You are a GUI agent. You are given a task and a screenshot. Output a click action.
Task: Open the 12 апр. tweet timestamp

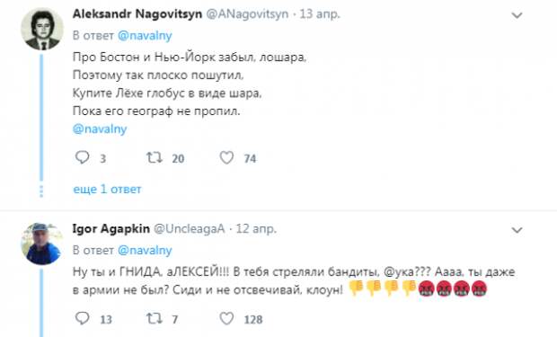click(256, 228)
